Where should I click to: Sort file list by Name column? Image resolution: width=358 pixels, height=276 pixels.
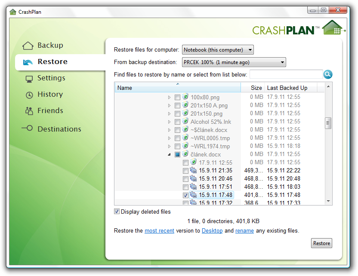(x=178, y=88)
